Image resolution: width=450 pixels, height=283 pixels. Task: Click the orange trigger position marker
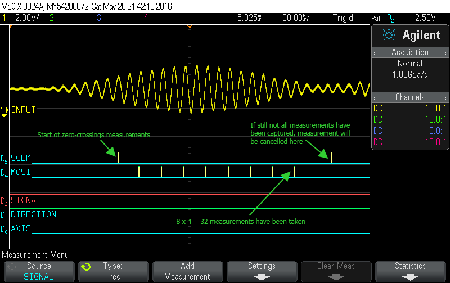point(190,26)
